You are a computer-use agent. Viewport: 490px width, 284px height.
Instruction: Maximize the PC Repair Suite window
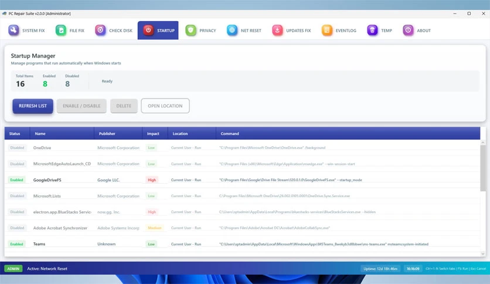point(469,13)
